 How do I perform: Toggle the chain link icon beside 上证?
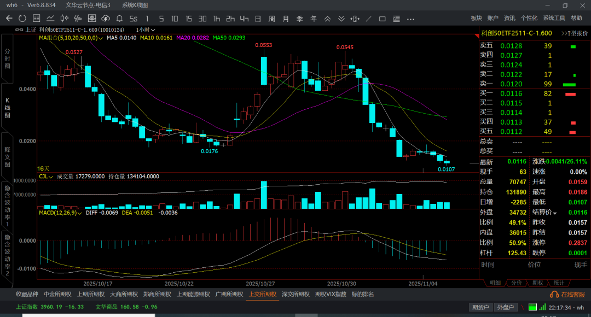[20, 30]
